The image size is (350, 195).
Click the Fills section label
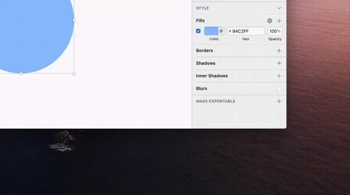pos(200,21)
